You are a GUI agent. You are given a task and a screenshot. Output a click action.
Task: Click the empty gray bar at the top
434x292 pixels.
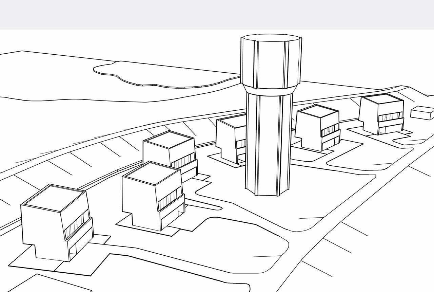[217, 15]
